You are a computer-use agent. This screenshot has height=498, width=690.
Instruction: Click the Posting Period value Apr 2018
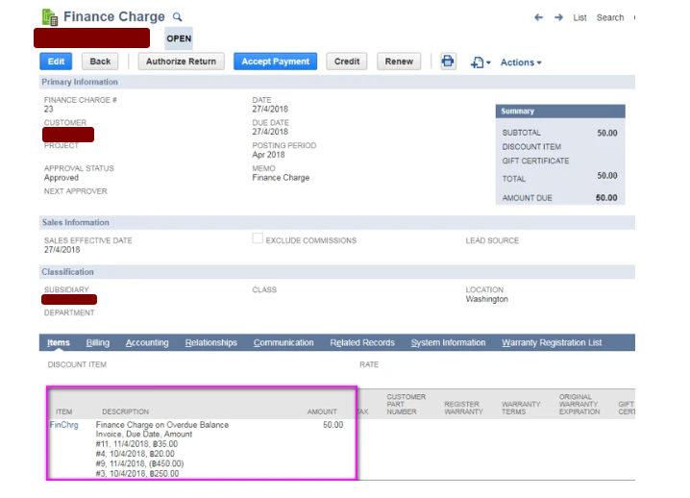coord(268,155)
